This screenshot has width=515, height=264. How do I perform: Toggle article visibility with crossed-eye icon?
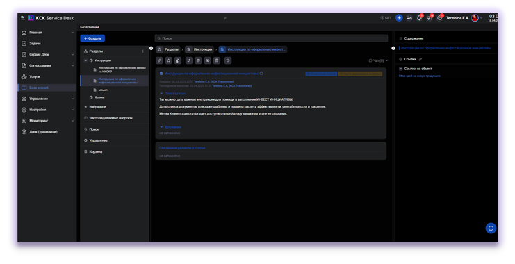[x=208, y=60]
